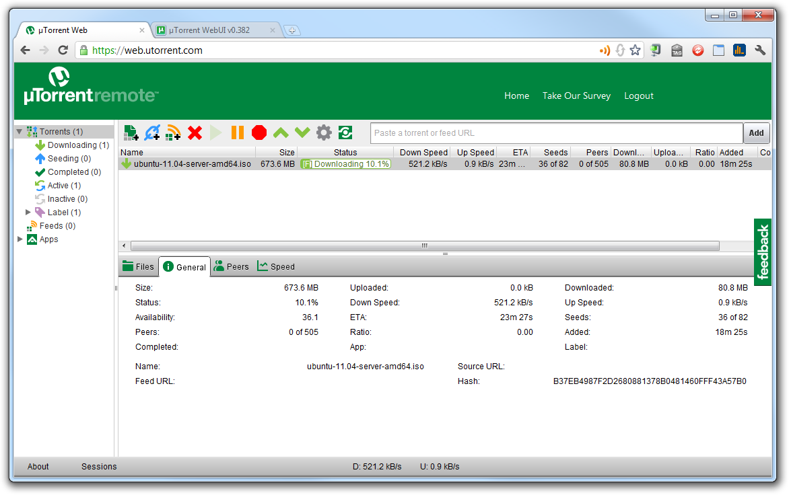Screen dimensions: 789x495
Task: Stop the torrent with the red octagon
Action: coord(259,132)
